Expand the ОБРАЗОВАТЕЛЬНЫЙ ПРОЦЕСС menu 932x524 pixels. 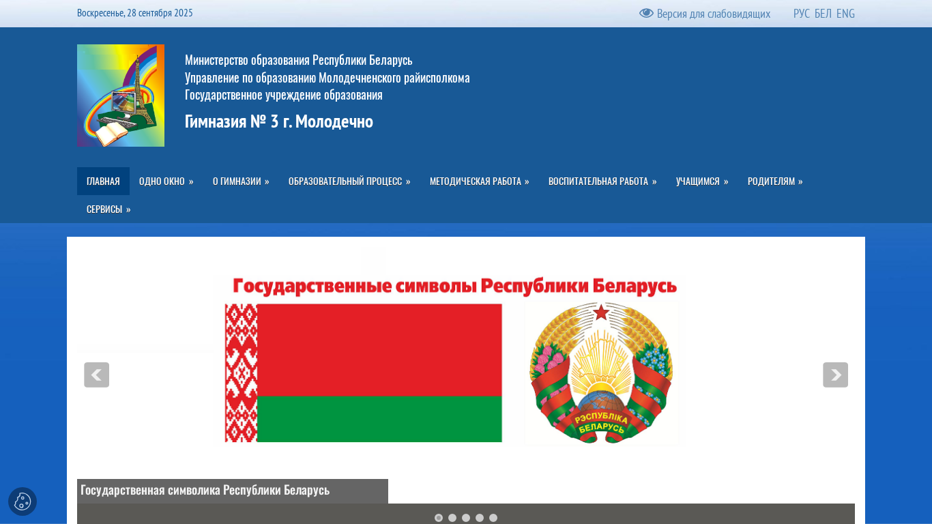pos(349,181)
